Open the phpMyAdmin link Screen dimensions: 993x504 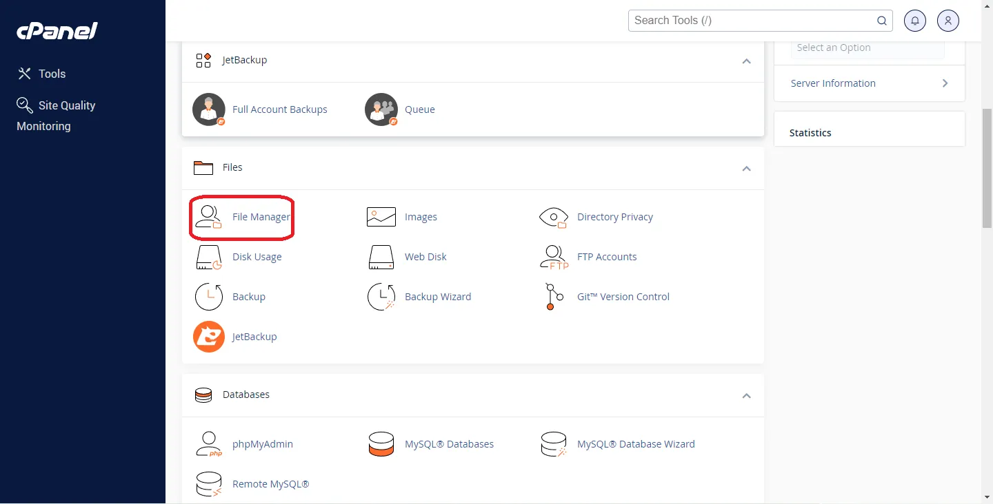pyautogui.click(x=263, y=444)
